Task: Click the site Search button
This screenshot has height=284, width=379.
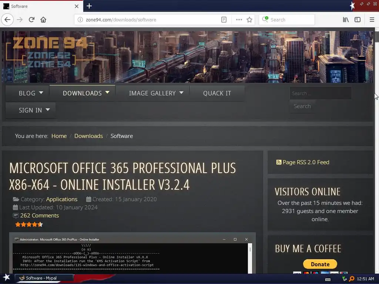Action: (x=302, y=106)
